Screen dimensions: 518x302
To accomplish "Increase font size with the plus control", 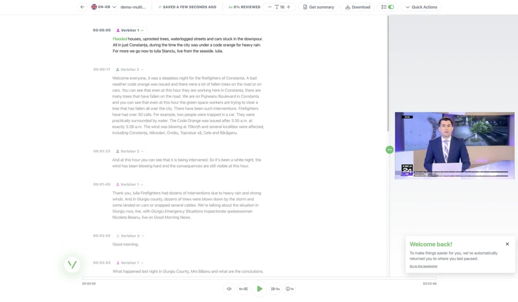I will tap(289, 7).
